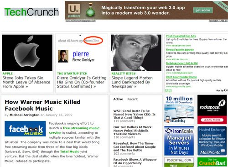Viewport: 228px width, 167px height.
Task: Open Morten Lund portrait thumbnail
Action: click(x=136, y=52)
